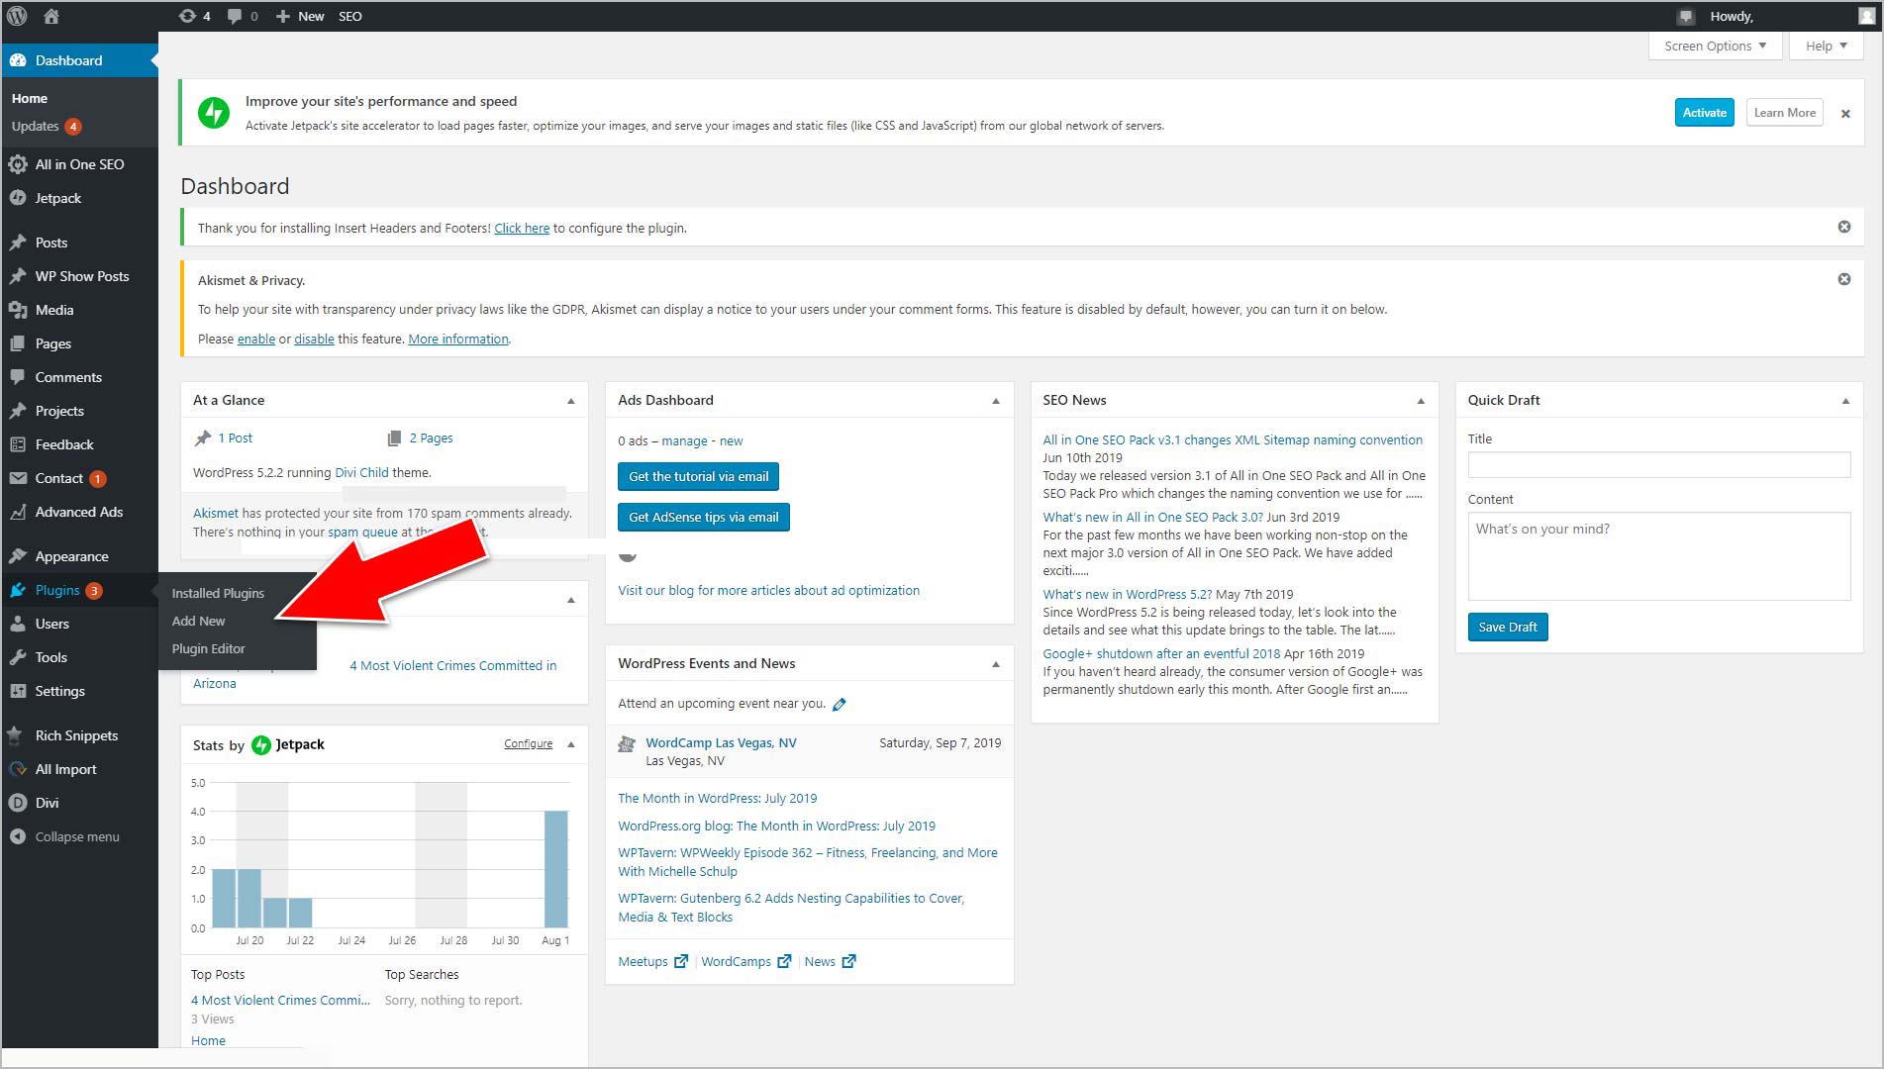Dismiss the Jetpack performance notice

[x=1845, y=114]
